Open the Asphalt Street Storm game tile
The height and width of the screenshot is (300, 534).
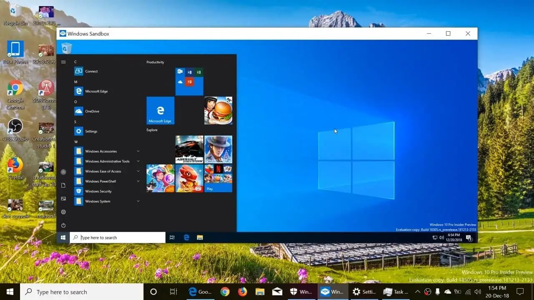189,149
